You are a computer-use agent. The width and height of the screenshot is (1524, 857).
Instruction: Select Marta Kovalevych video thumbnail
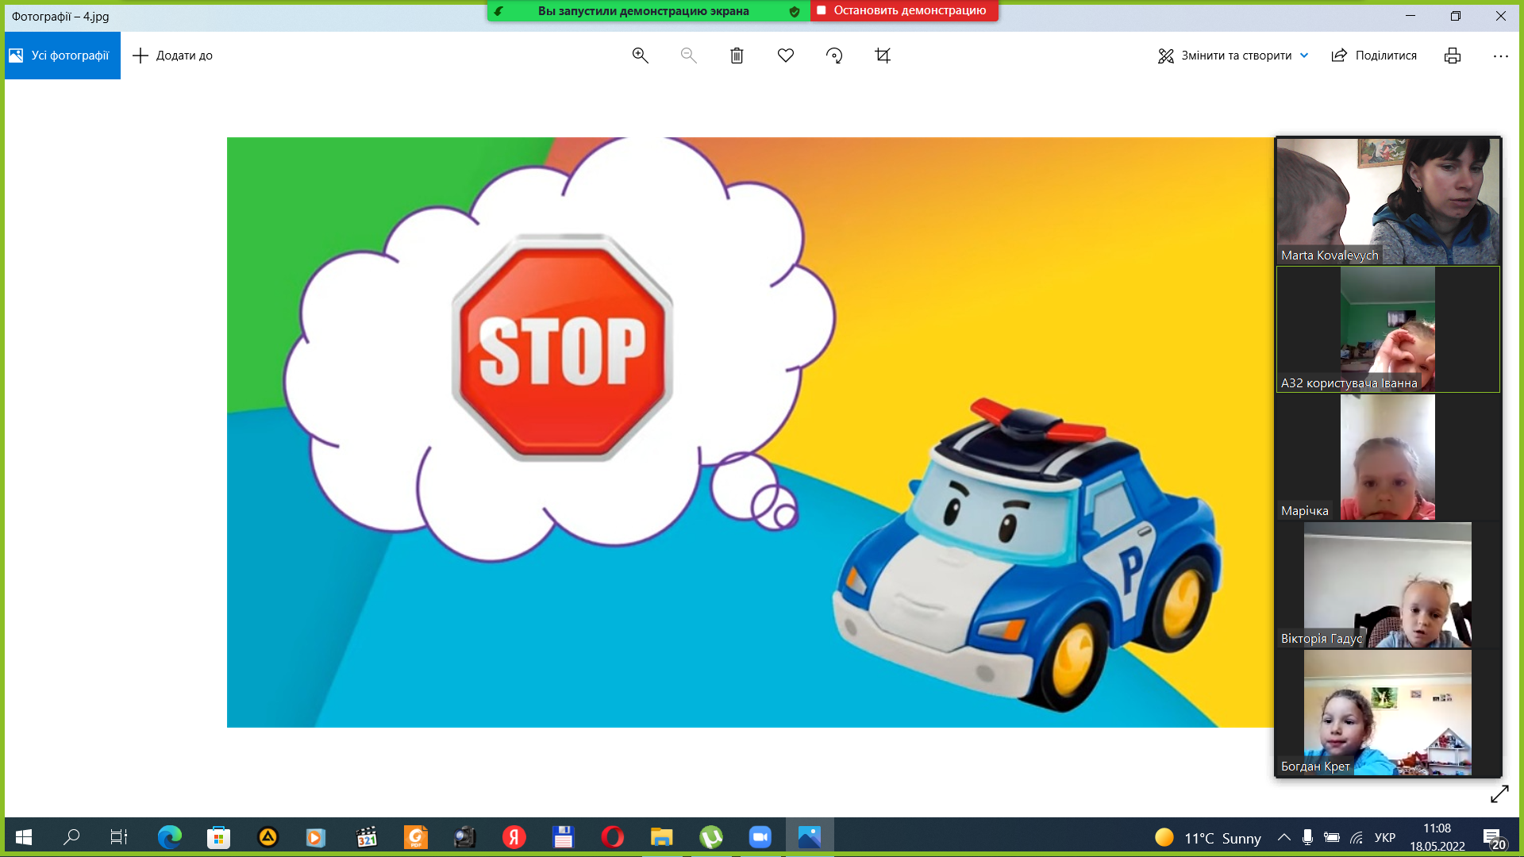tap(1387, 201)
